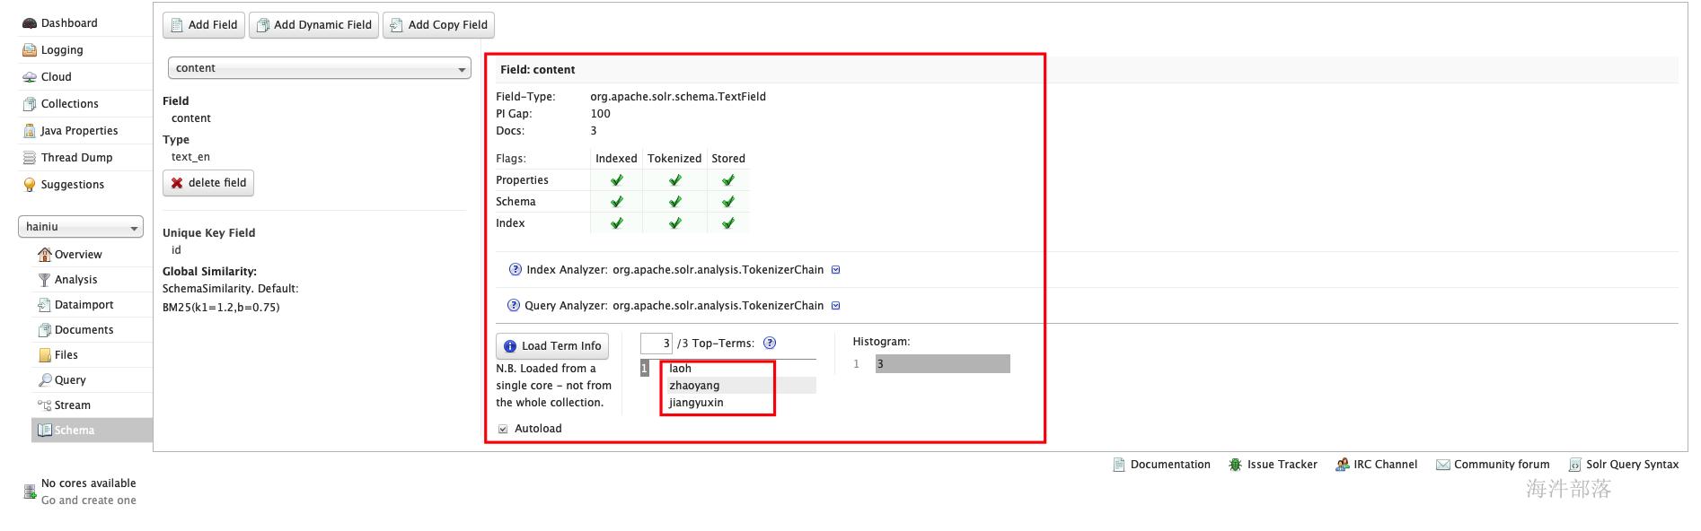Open the hainiu core selector dropdown
Viewport: 1701px width, 531px height.
(x=80, y=227)
